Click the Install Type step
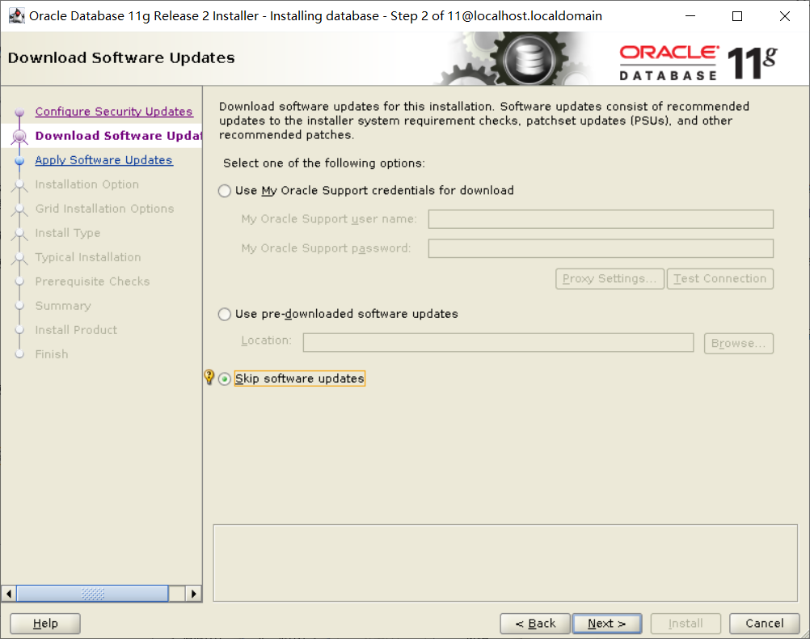The image size is (810, 639). point(68,233)
